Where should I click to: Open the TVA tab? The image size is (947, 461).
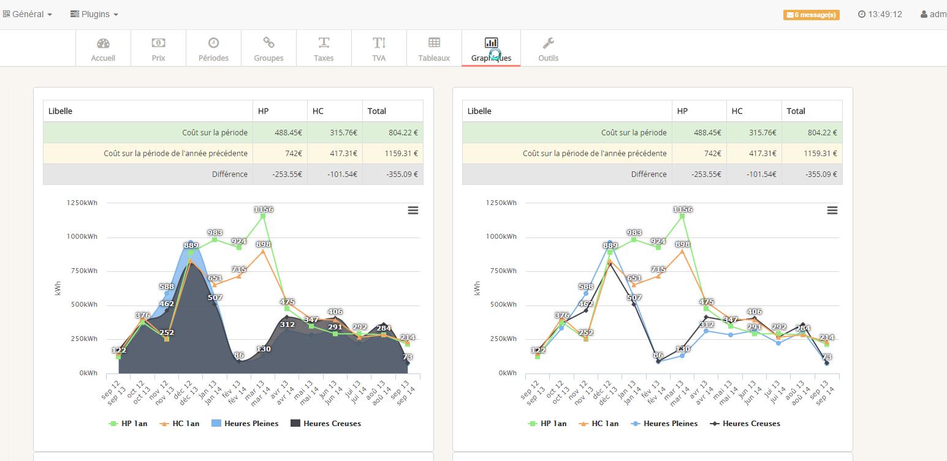tap(379, 49)
